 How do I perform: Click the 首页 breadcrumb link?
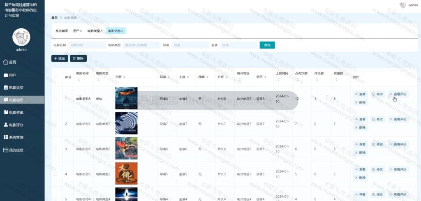pos(54,18)
